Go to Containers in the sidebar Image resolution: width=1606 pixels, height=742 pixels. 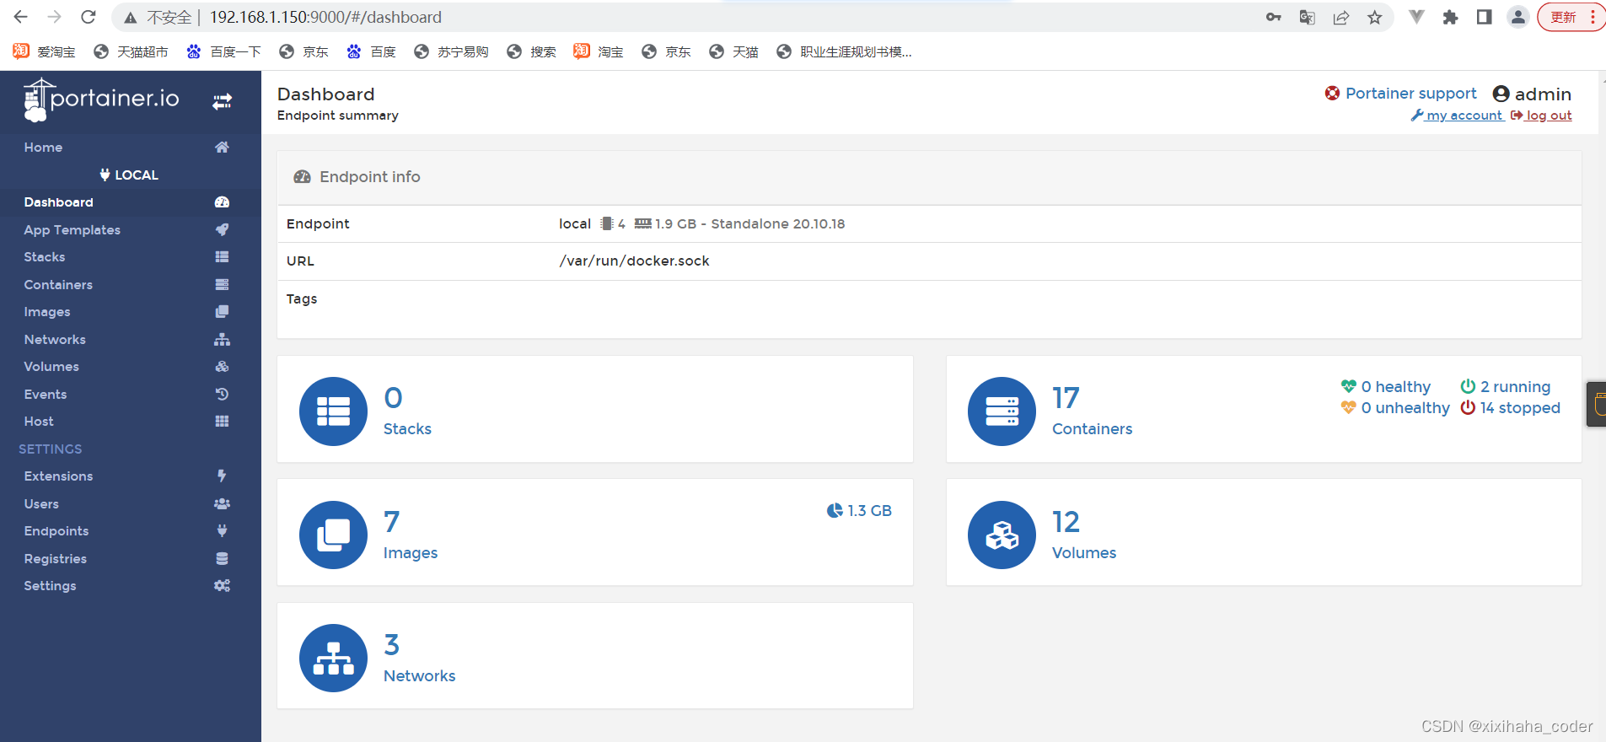point(131,285)
